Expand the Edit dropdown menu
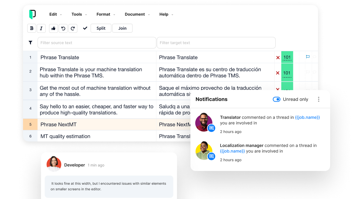354x199 pixels. coord(55,14)
